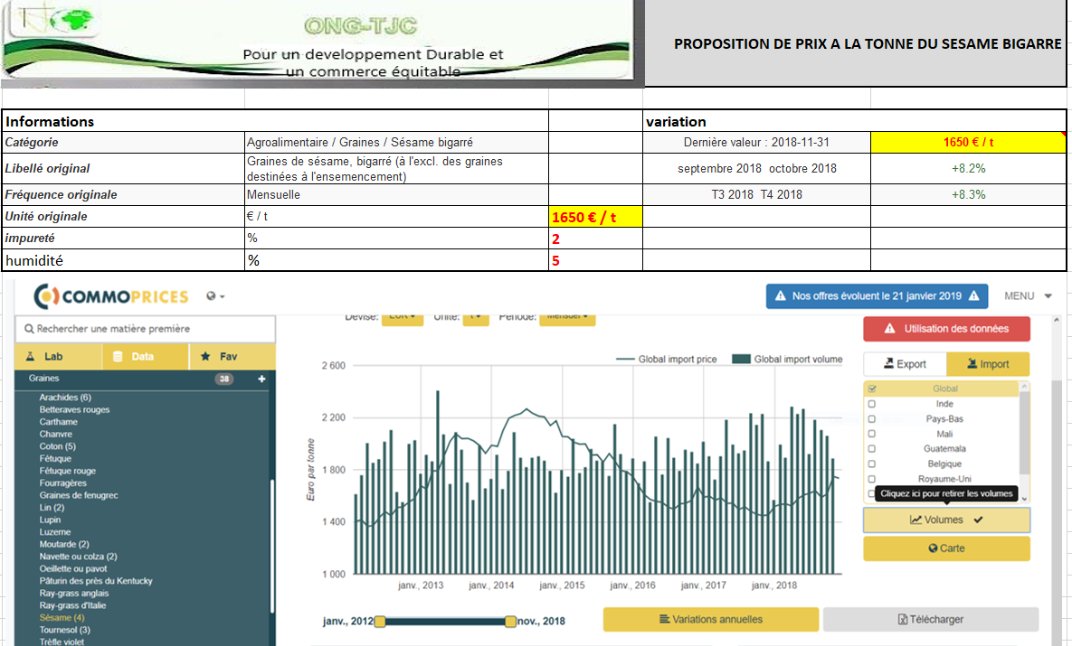Open the Période dropdown
Viewport: 1072px width, 646px height.
567,317
